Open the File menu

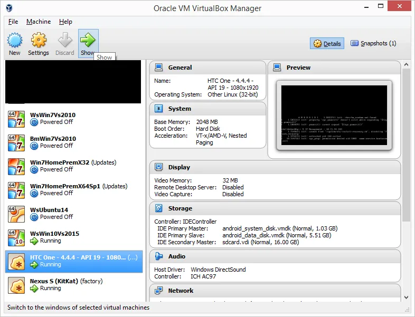pos(13,22)
